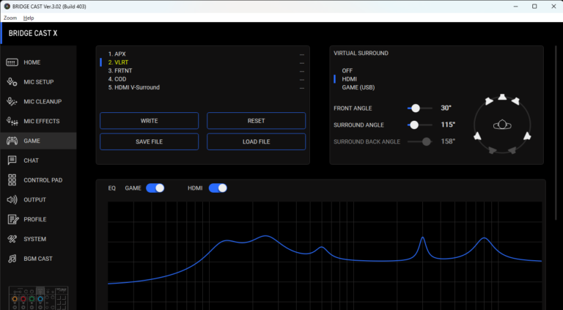Disable the HDMI EQ switch
The height and width of the screenshot is (310, 563).
click(x=218, y=188)
